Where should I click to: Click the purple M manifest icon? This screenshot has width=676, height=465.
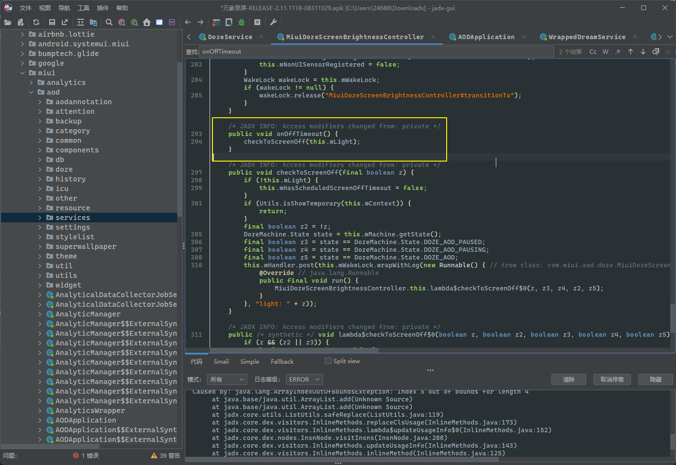click(172, 22)
